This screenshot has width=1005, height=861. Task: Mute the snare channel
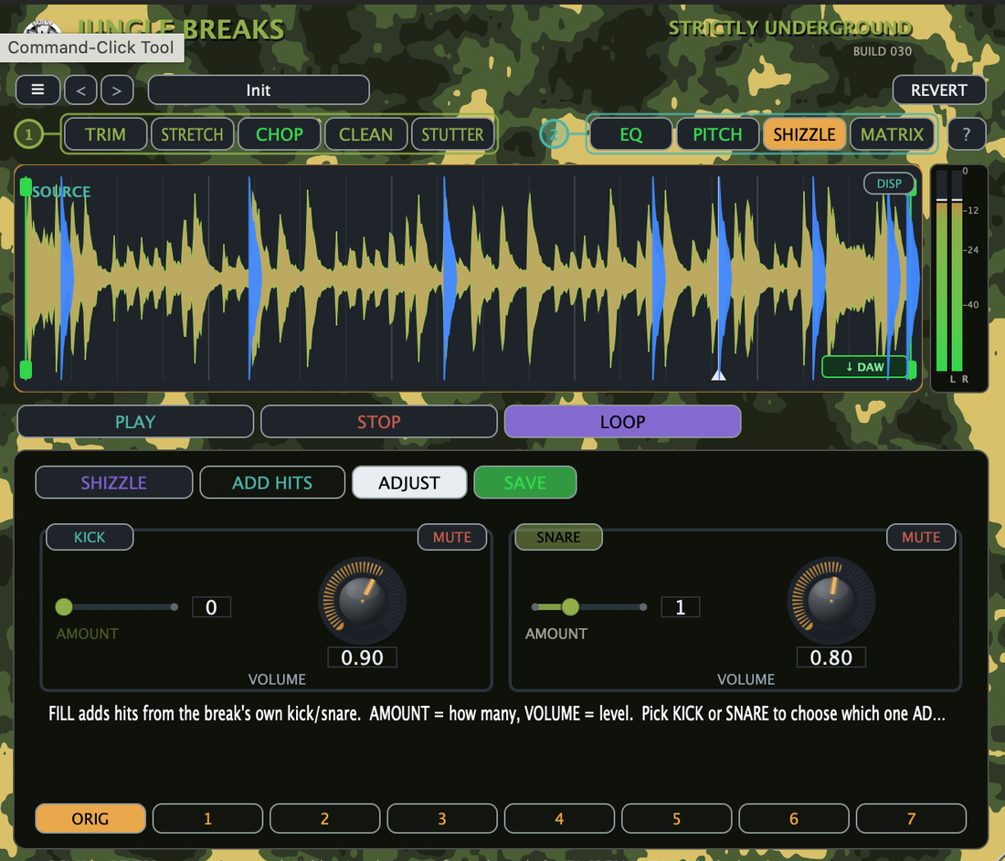[x=921, y=537]
